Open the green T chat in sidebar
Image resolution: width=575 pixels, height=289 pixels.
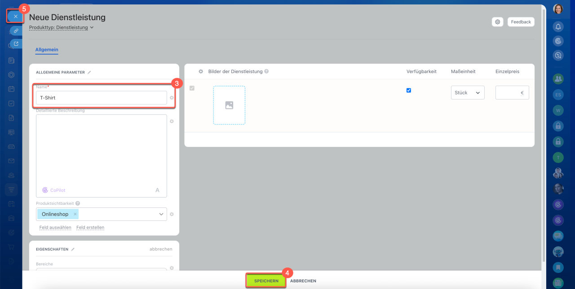pos(558,157)
